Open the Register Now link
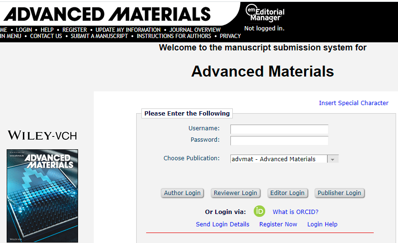Screen dimensions: 398x243 (x=278, y=224)
